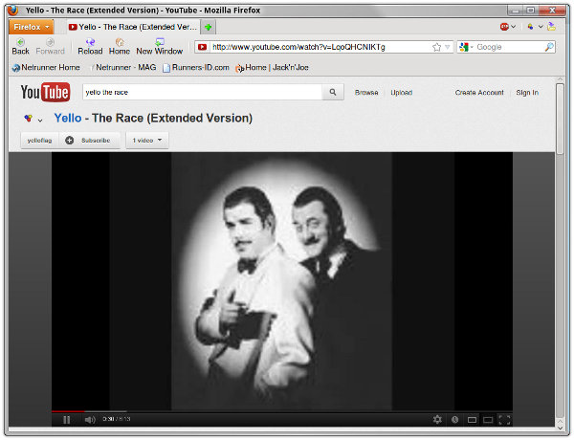Click the red add-on icon in tab bar
This screenshot has height=440, width=574.
pos(504,27)
